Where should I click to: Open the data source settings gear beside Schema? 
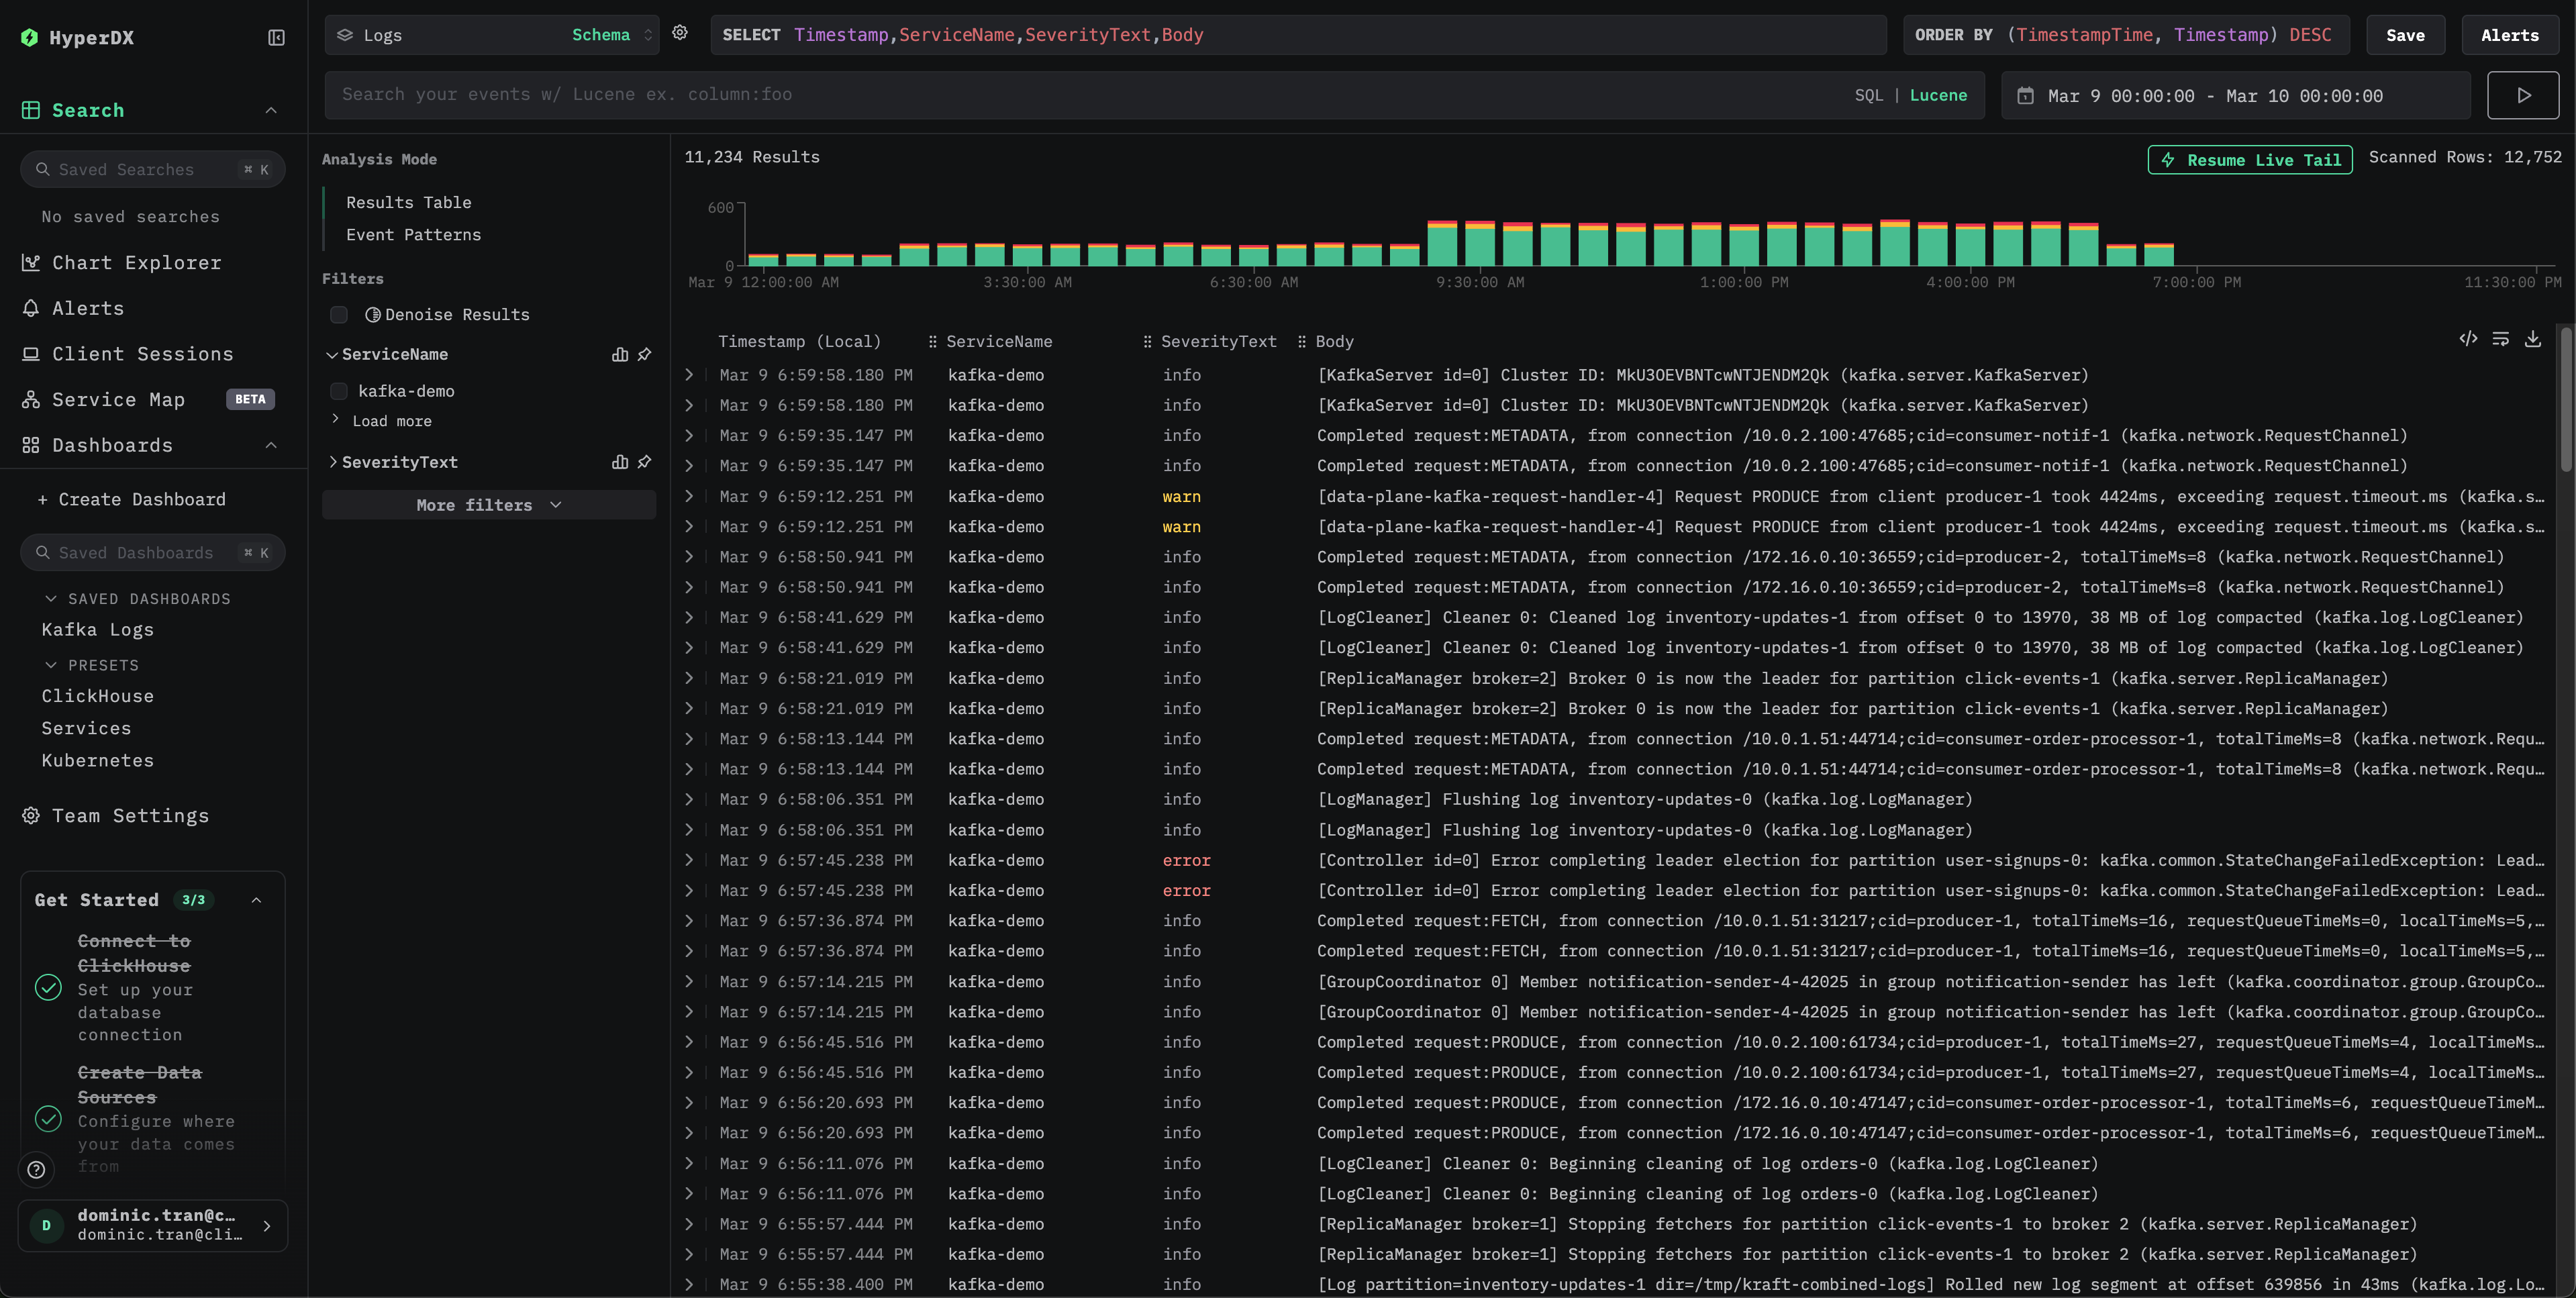point(680,32)
